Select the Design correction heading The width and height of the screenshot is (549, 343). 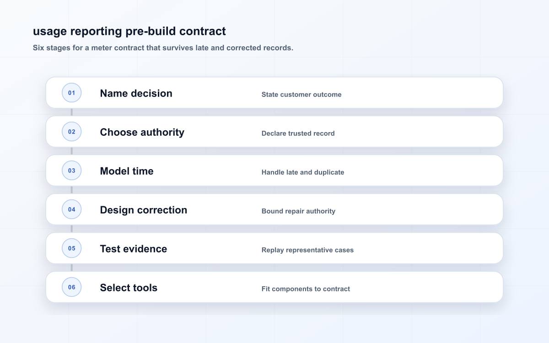(x=144, y=210)
